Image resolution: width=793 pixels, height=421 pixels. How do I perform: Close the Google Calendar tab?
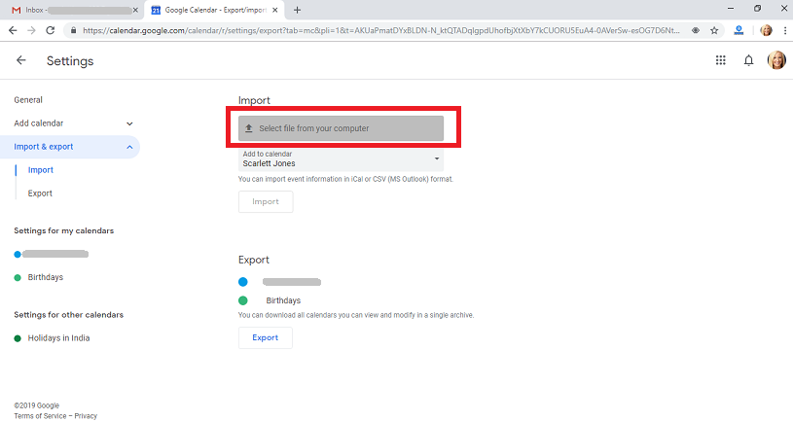275,10
